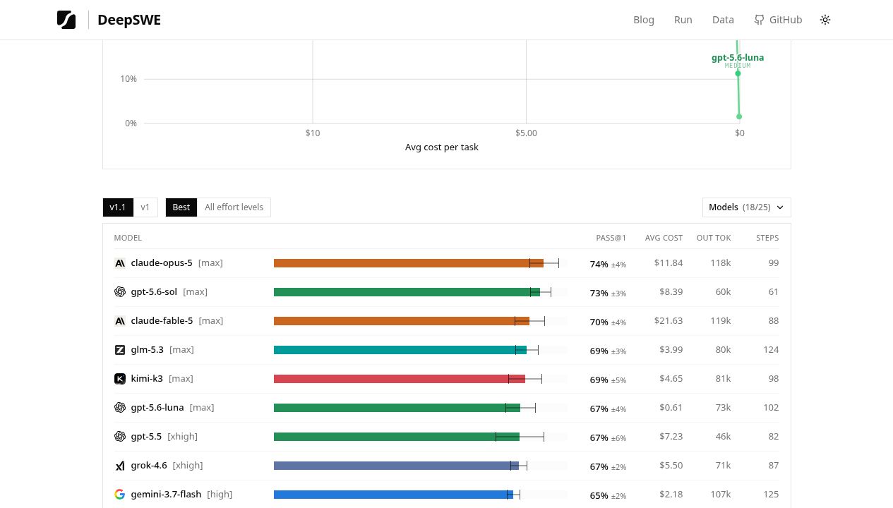Click the GitHub octocat icon
The image size is (893, 508).
(759, 20)
